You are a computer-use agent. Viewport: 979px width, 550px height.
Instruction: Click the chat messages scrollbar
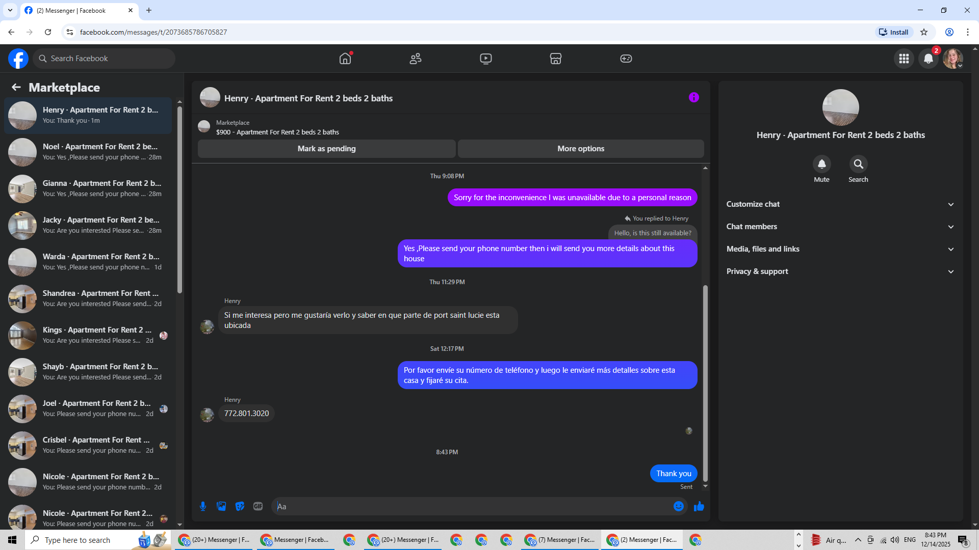705,382
